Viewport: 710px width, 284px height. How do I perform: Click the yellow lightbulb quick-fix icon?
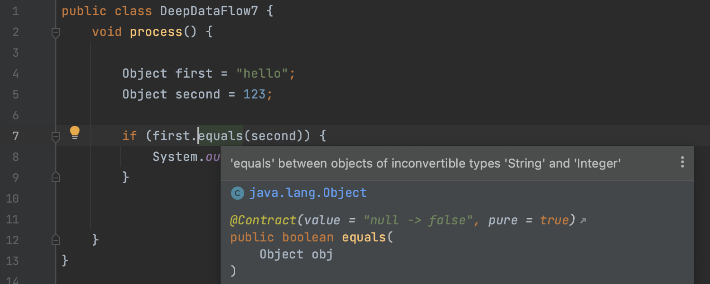click(x=75, y=133)
